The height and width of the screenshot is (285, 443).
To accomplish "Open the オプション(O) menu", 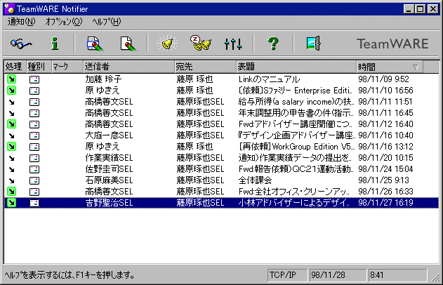I will pyautogui.click(x=63, y=22).
